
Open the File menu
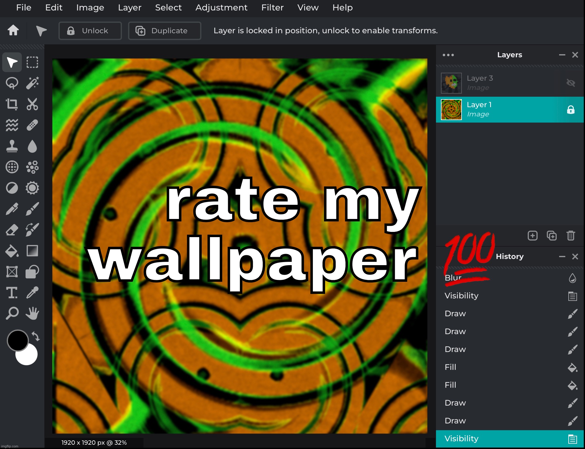point(24,7)
